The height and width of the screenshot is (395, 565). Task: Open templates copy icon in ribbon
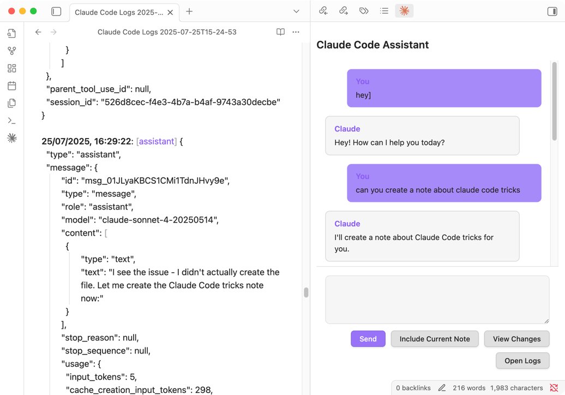tap(12, 103)
